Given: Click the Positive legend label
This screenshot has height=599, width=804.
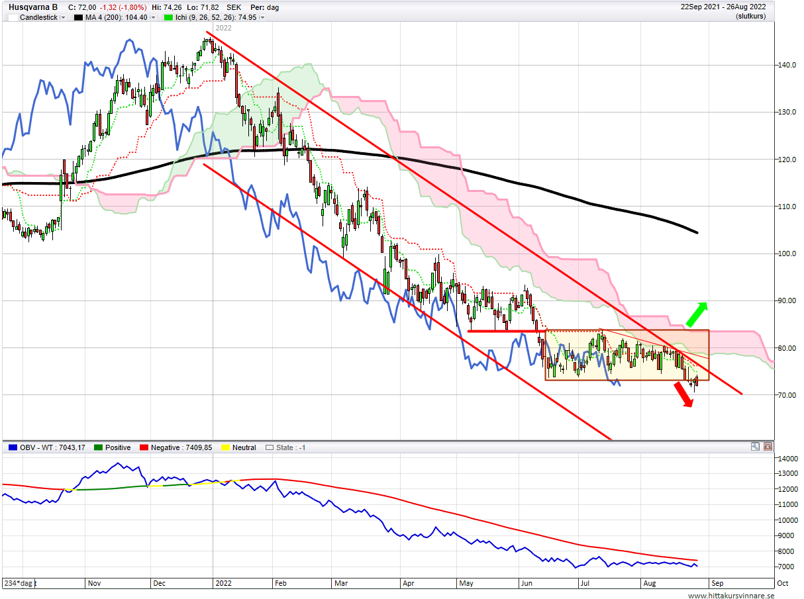Looking at the screenshot, I should tap(119, 447).
